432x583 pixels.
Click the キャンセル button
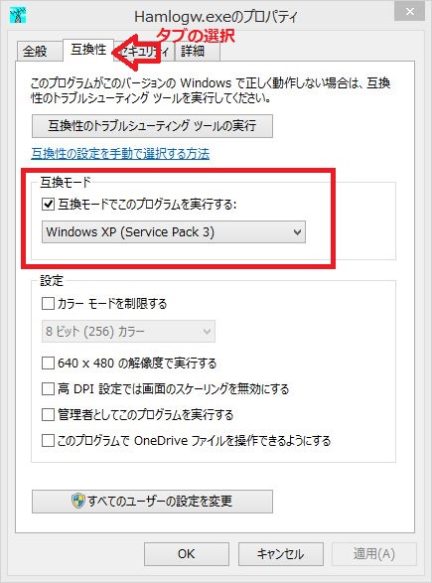(x=281, y=554)
